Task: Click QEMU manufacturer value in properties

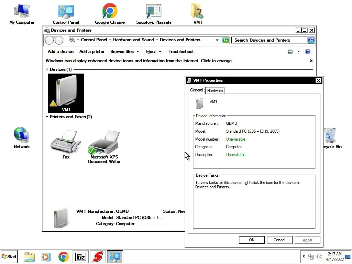Action: (231, 123)
